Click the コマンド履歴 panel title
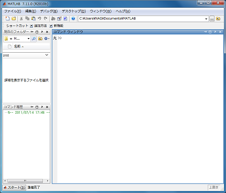The width and height of the screenshot is (226, 193). coord(14,107)
